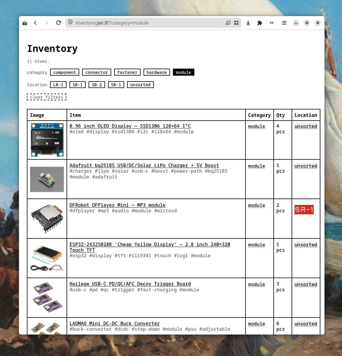Click the Inventory page heading
The width and height of the screenshot is (342, 356).
[x=52, y=48]
